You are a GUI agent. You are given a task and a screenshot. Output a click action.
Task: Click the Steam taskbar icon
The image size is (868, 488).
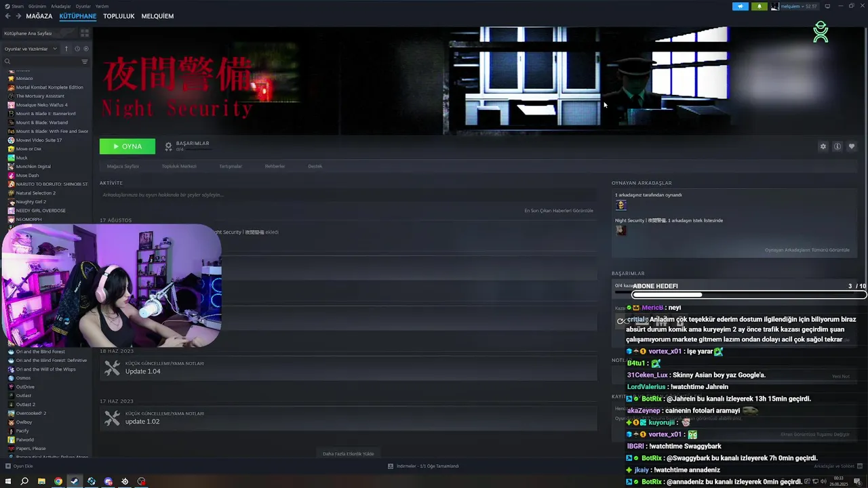pyautogui.click(x=75, y=481)
